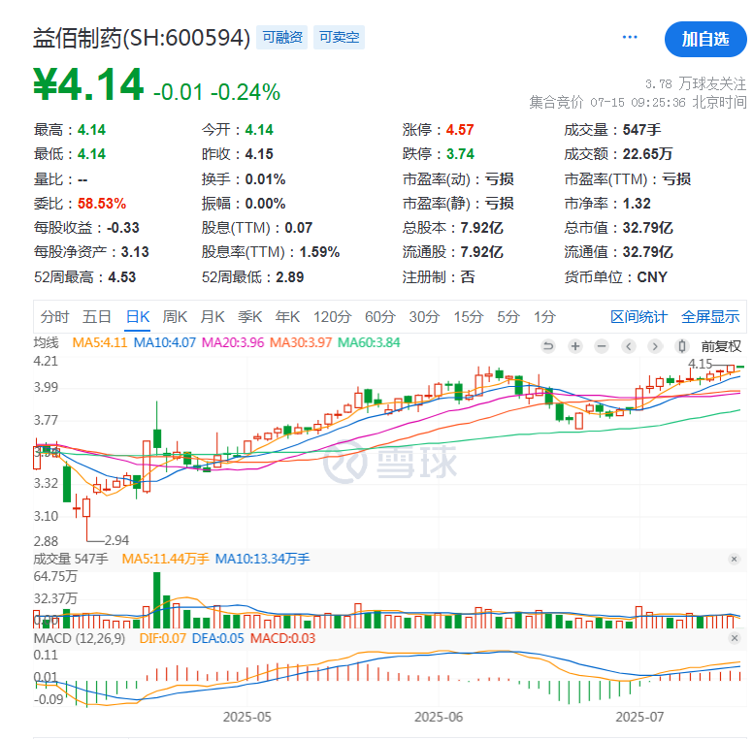This screenshot has width=753, height=739.
Task: Click the 均线 indicator label
Action: (47, 342)
